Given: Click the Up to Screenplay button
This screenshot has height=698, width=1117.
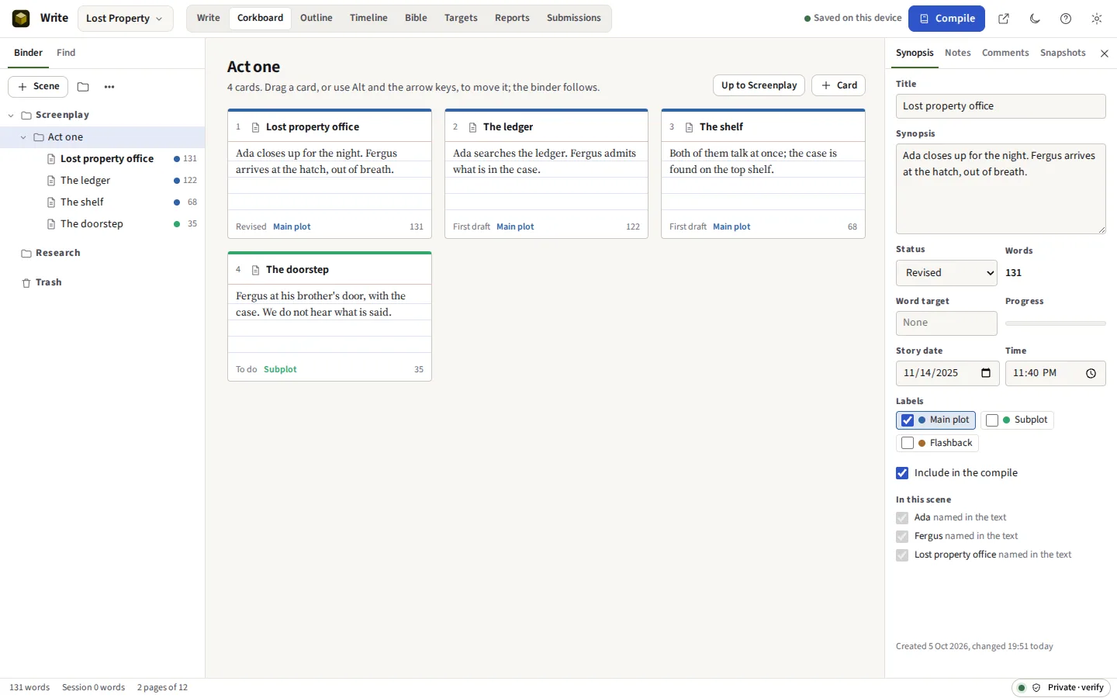Looking at the screenshot, I should pos(759,85).
